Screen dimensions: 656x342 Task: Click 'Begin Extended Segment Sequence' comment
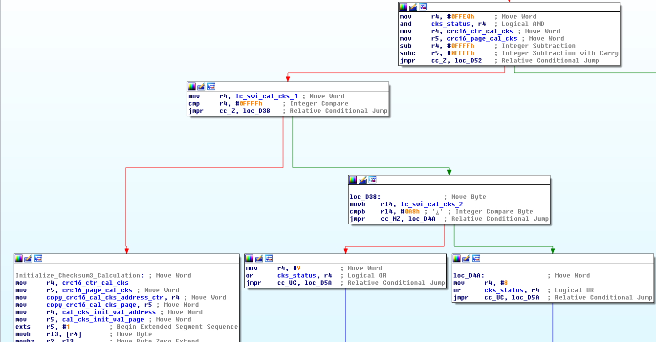pyautogui.click(x=177, y=327)
